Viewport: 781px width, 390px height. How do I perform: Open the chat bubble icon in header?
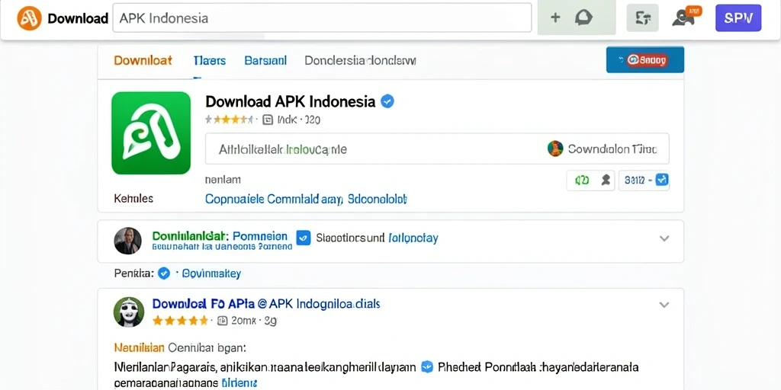pos(583,18)
